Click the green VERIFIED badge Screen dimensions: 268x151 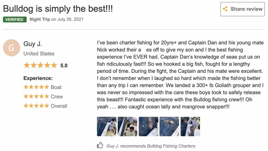point(15,20)
